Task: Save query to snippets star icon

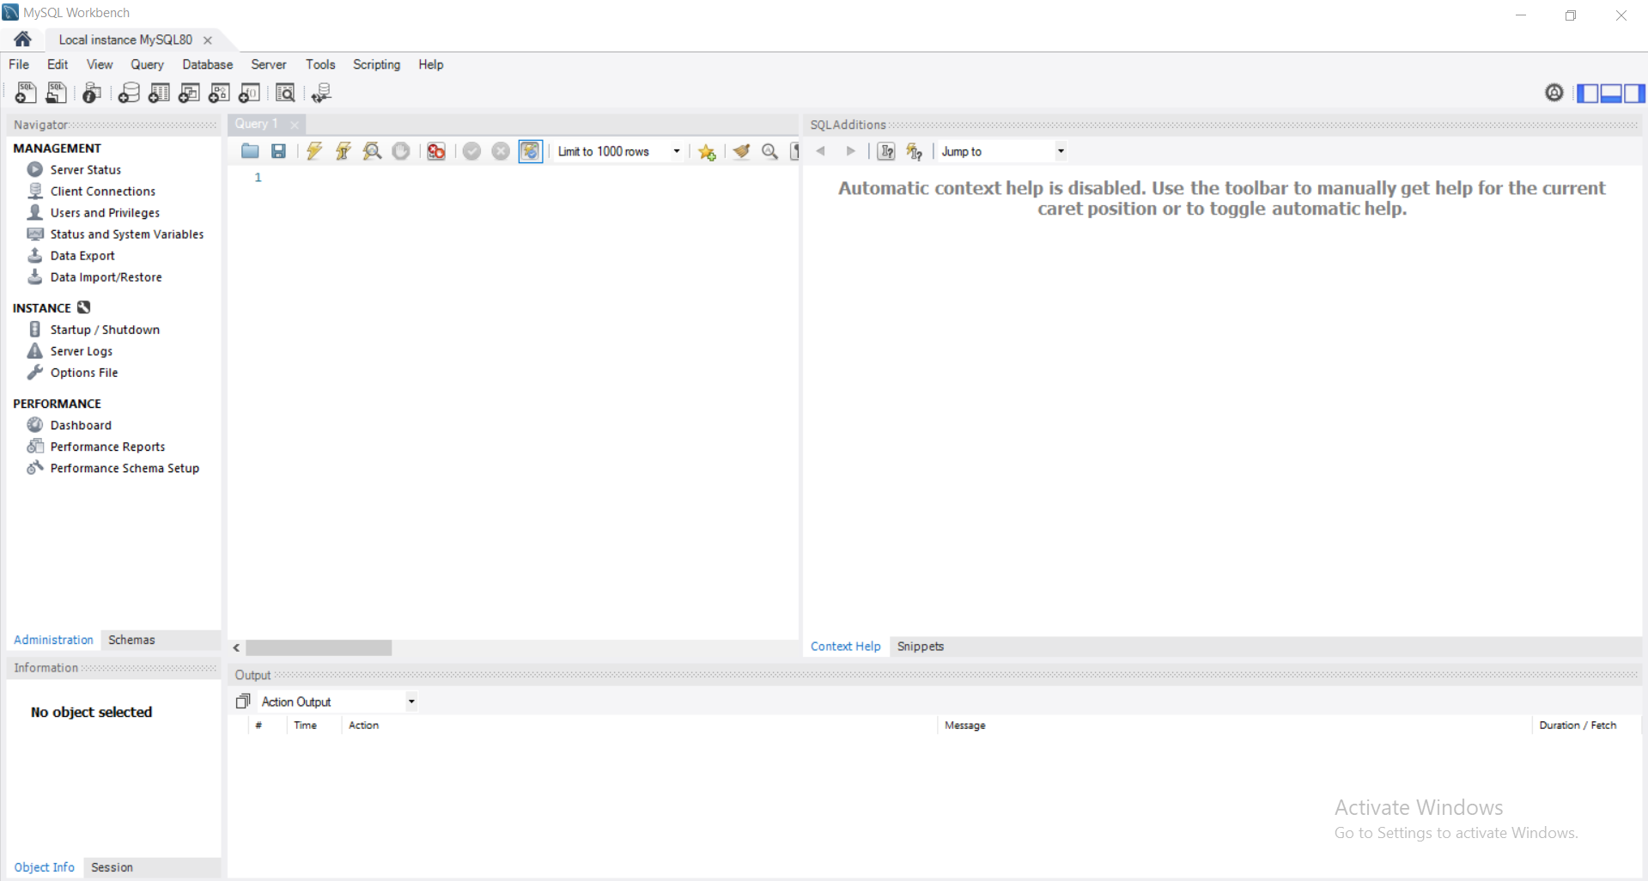Action: (x=707, y=152)
